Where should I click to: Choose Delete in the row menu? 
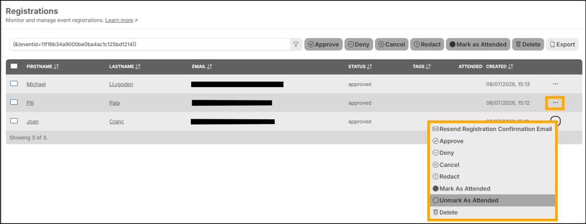pyautogui.click(x=492, y=212)
